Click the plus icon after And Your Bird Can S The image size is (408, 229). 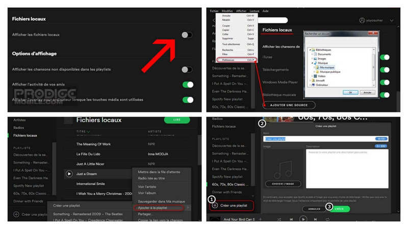(260, 219)
